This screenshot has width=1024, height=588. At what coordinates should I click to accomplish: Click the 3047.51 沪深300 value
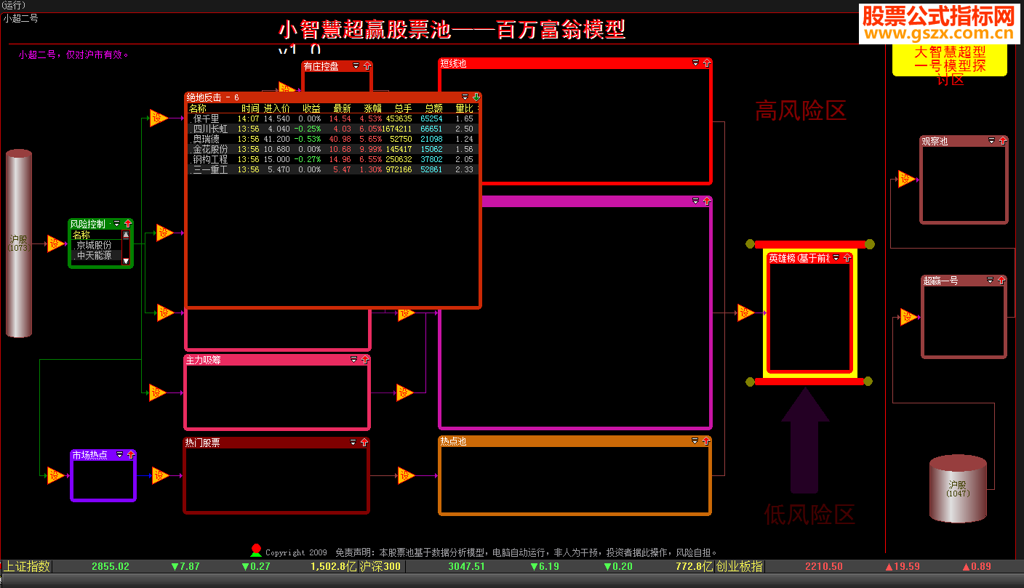click(466, 566)
